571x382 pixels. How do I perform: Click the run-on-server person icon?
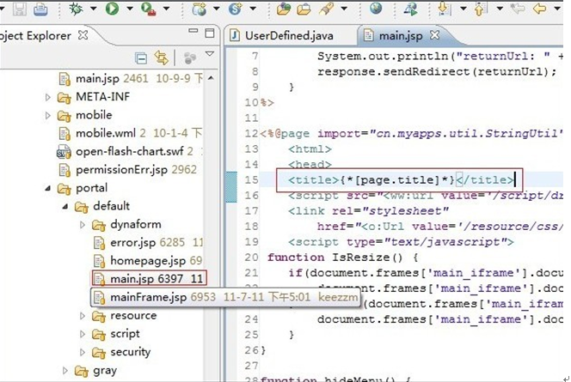[411, 9]
